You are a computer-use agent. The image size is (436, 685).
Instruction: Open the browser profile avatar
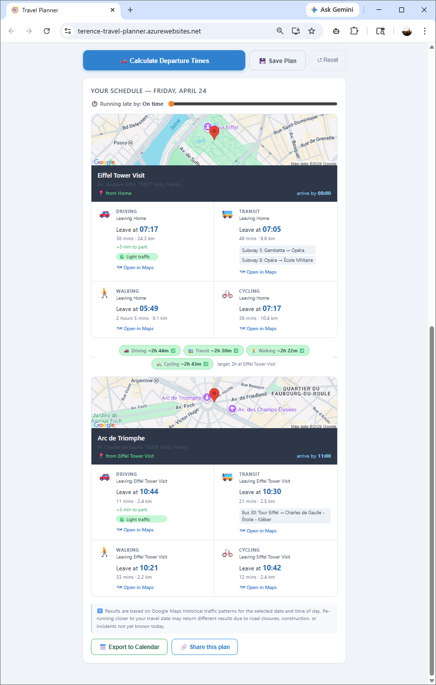click(407, 31)
